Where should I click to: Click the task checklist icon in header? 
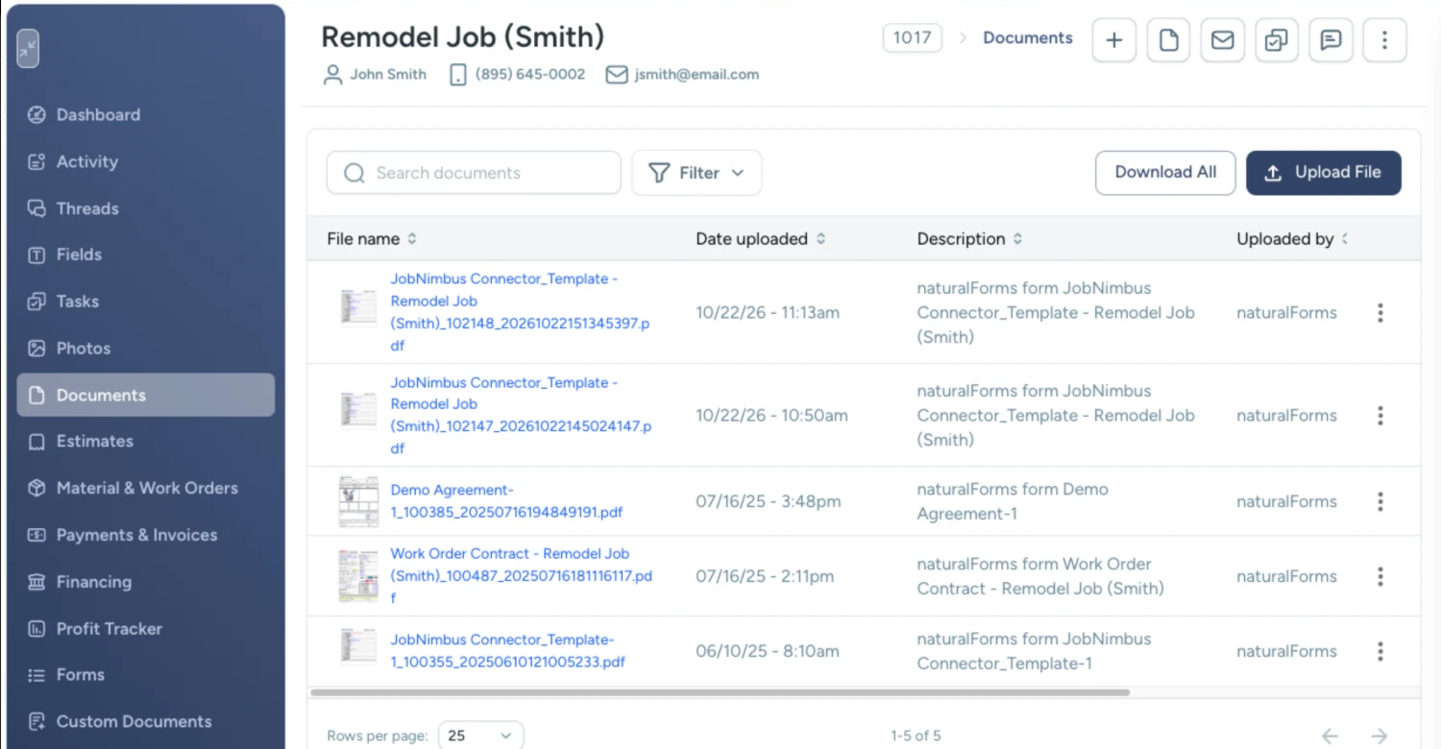(1276, 40)
